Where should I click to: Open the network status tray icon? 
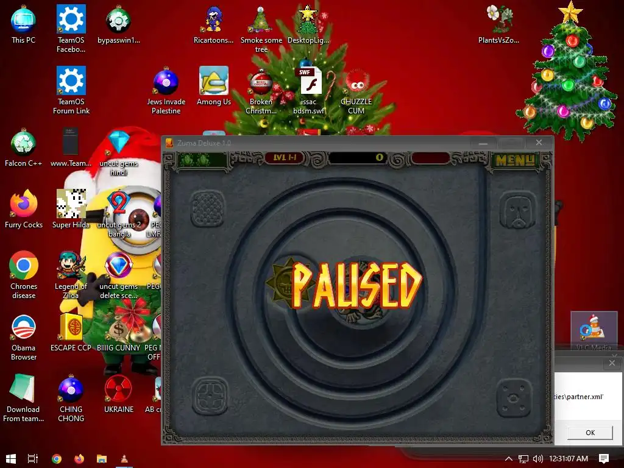[x=523, y=458]
